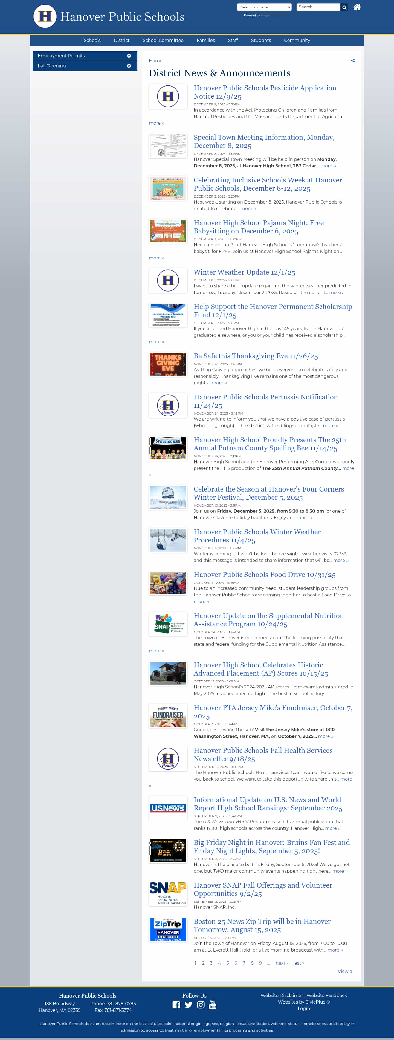This screenshot has width=394, height=1040.
Task: Open the Students menu
Action: point(261,40)
